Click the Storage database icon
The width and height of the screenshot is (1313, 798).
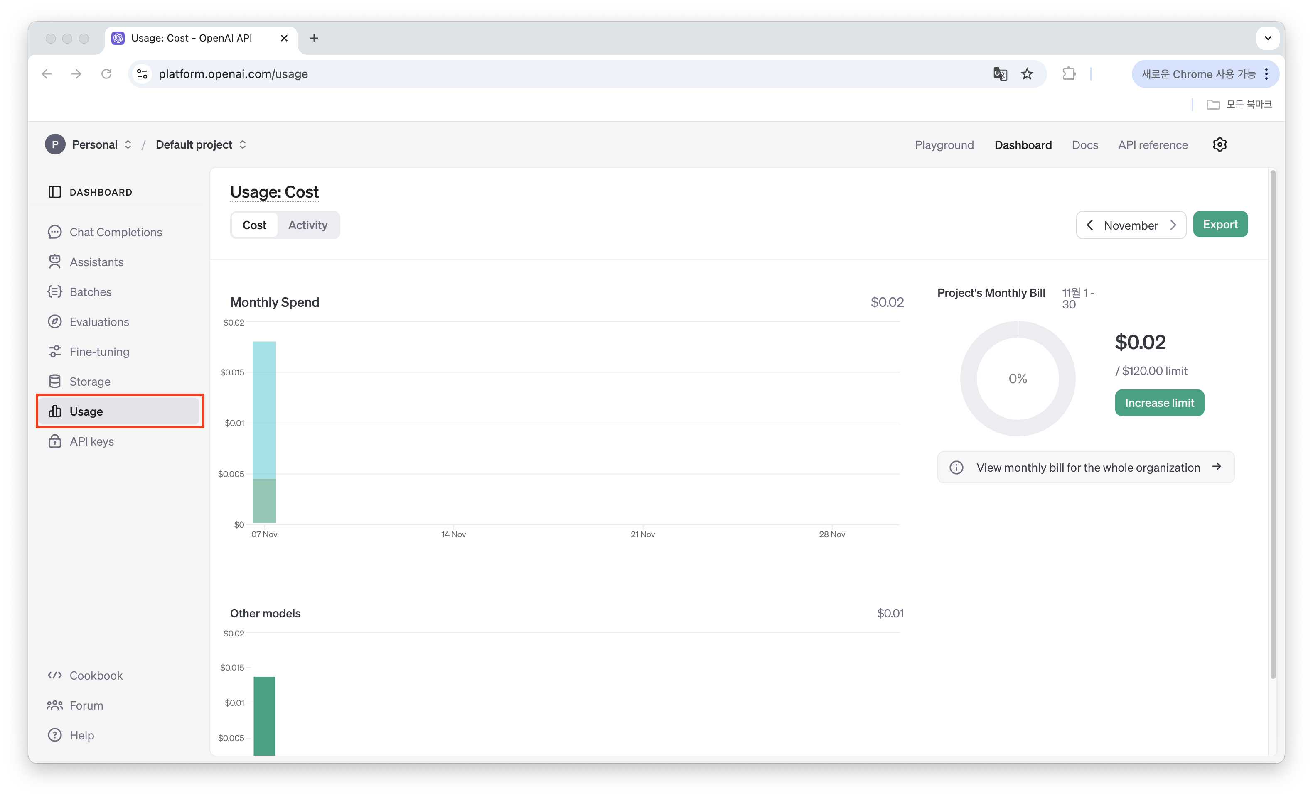(54, 382)
